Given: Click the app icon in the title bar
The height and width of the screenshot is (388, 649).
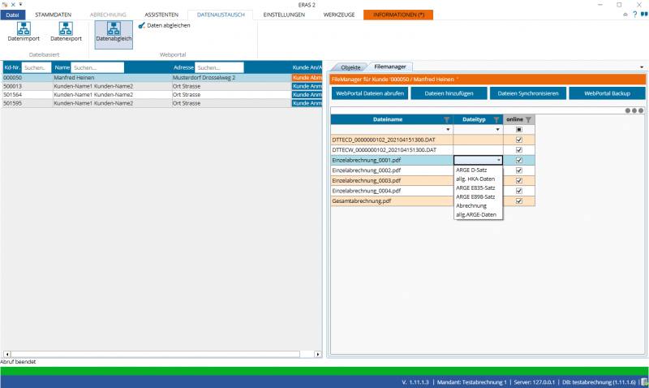Looking at the screenshot, I should [5, 5].
